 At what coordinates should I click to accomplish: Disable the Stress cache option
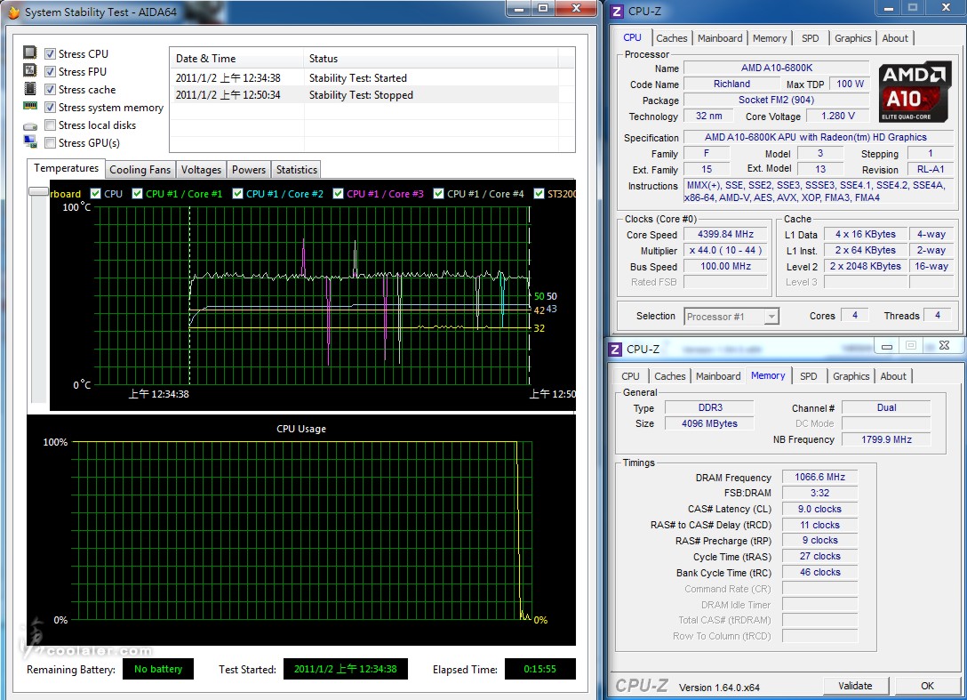click(x=51, y=90)
